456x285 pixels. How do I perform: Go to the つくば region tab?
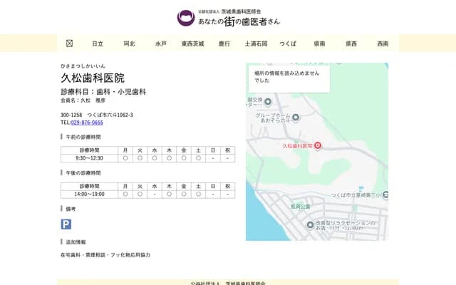click(288, 43)
